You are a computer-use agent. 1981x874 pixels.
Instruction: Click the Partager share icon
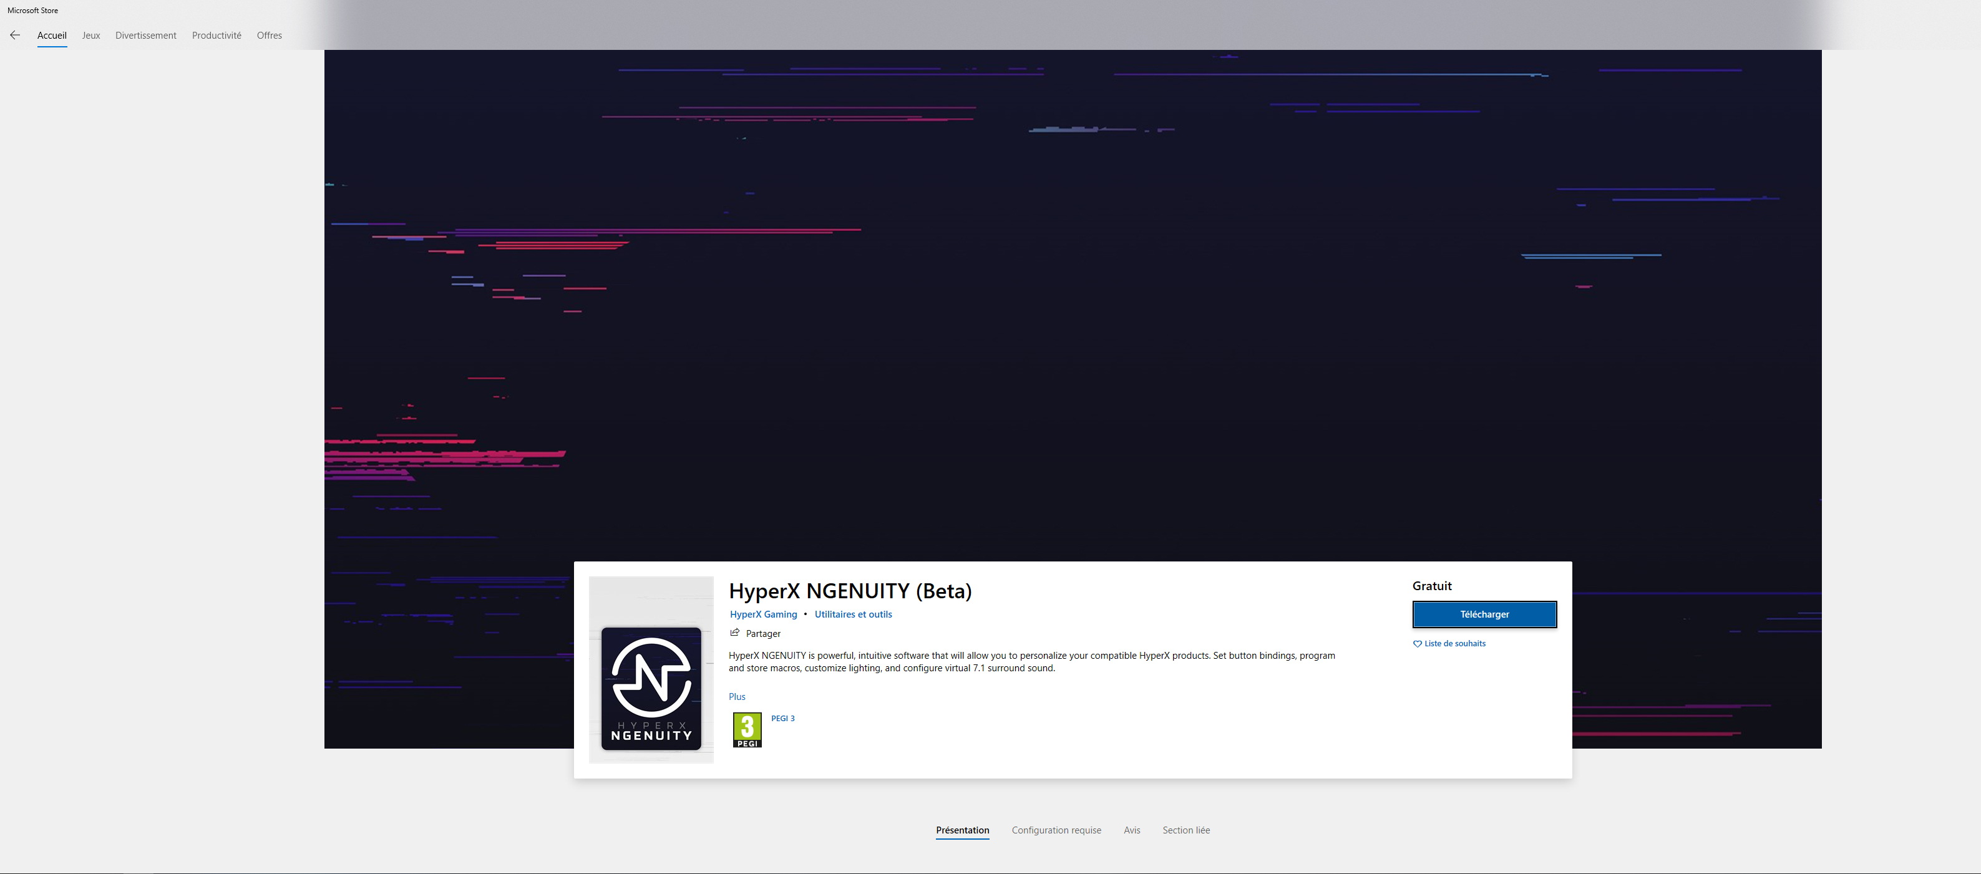pos(734,633)
